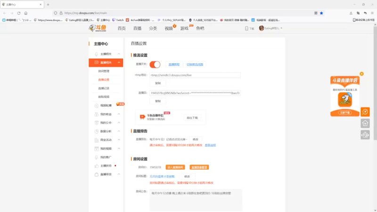Viewport: 377px width, 212px height.
Task: Click the browser back arrow
Action: click(5, 13)
